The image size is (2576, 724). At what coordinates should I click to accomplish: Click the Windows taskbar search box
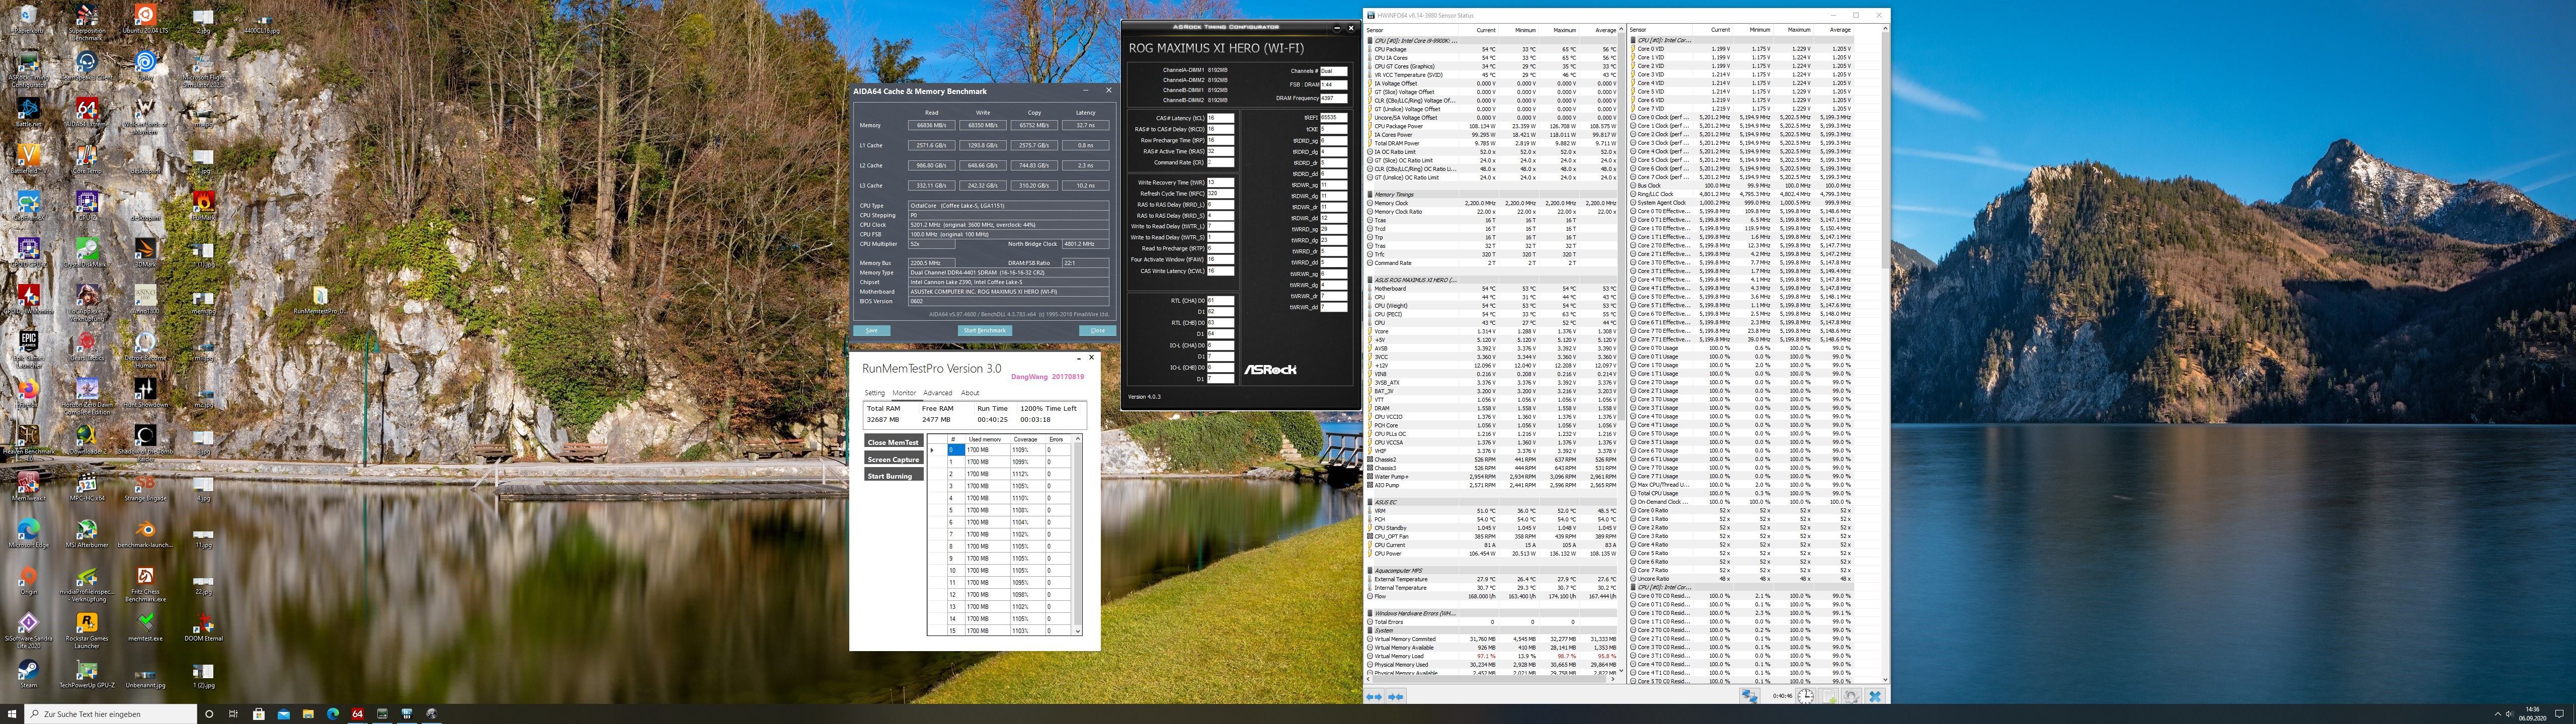click(x=110, y=714)
